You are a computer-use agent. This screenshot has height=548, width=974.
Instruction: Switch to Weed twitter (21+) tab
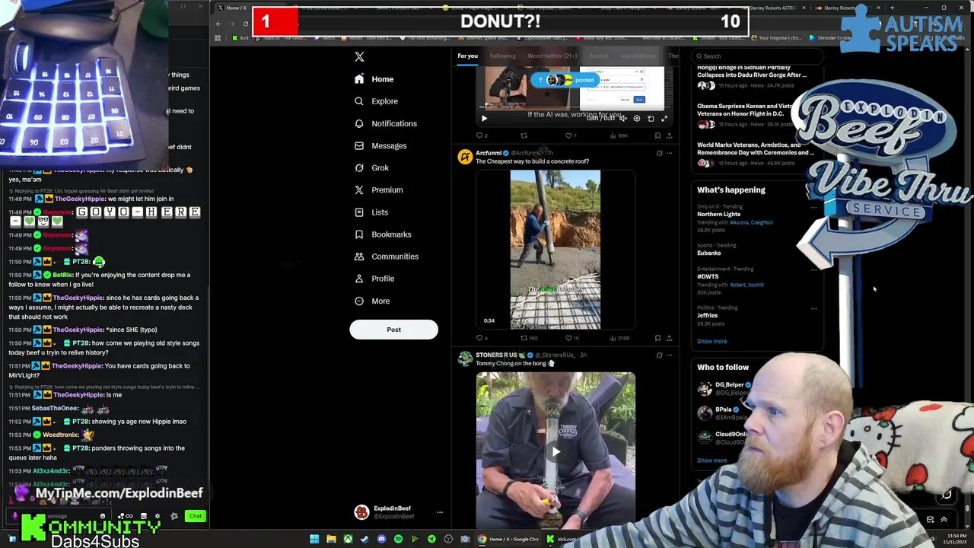552,56
